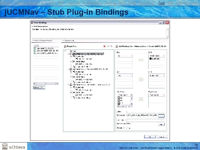Screen dimensions: 200x150
Task: Collapse the last Authorization tree node
Action: [x=68, y=85]
